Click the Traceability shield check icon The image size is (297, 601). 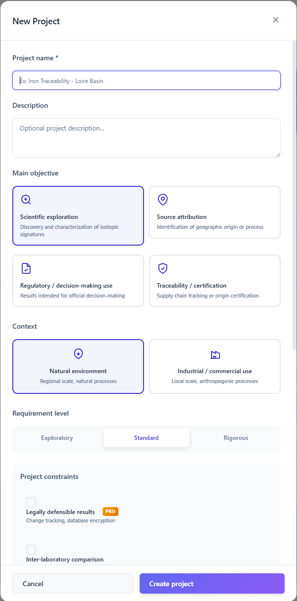point(163,268)
